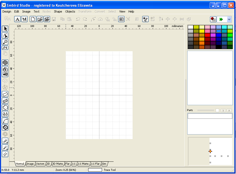Select the arrow selection tool

tap(5, 29)
